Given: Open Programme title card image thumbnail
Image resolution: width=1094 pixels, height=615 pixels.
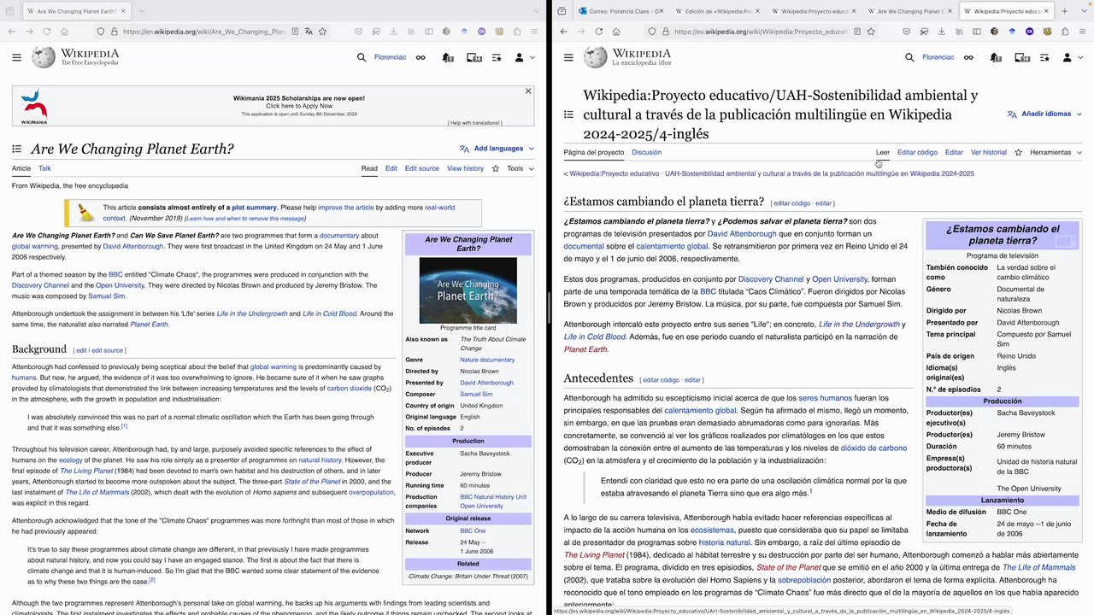Looking at the screenshot, I should [x=468, y=290].
